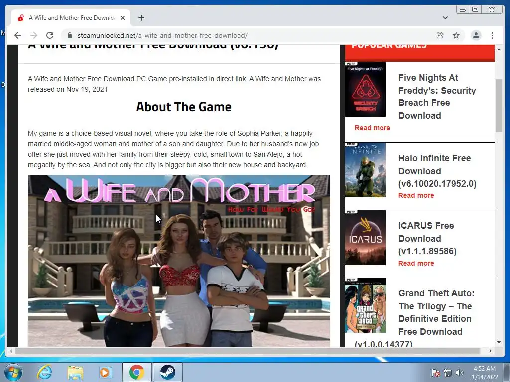Screen dimensions: 510x382
Task: Click the text 'released on Nov 19, 2021'
Action: tap(68, 89)
